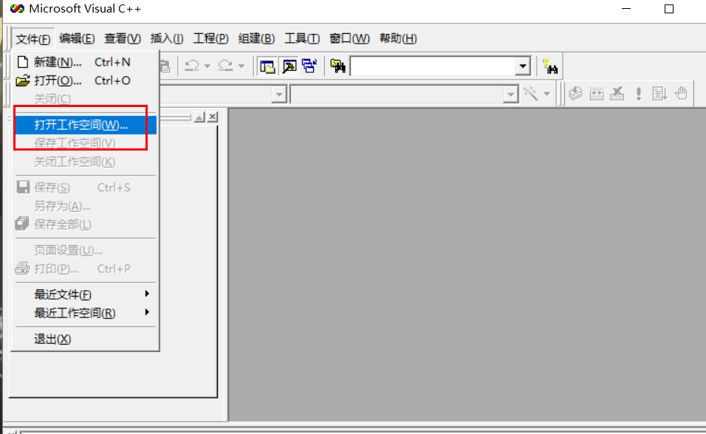Click the Search help question-mark binoculars icon
Image resolution: width=706 pixels, height=434 pixels.
coord(550,66)
